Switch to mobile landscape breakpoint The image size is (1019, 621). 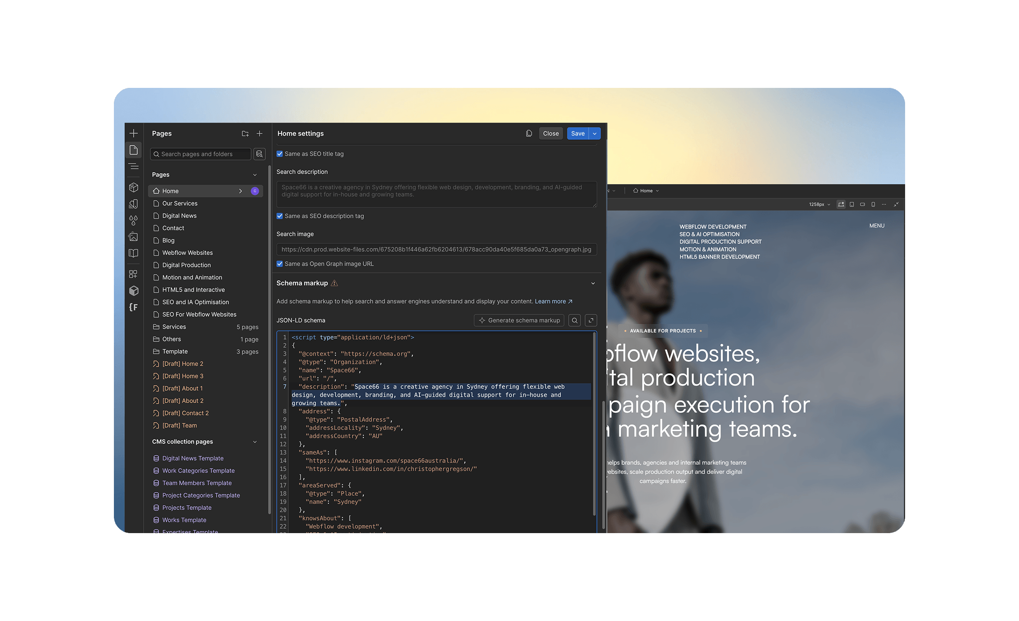(x=863, y=204)
